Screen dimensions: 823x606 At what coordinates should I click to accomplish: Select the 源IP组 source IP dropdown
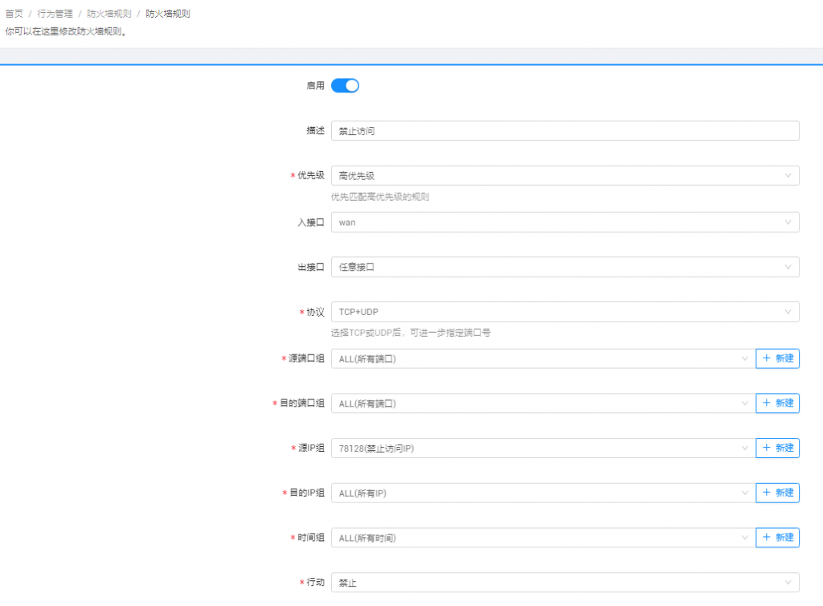coord(543,448)
